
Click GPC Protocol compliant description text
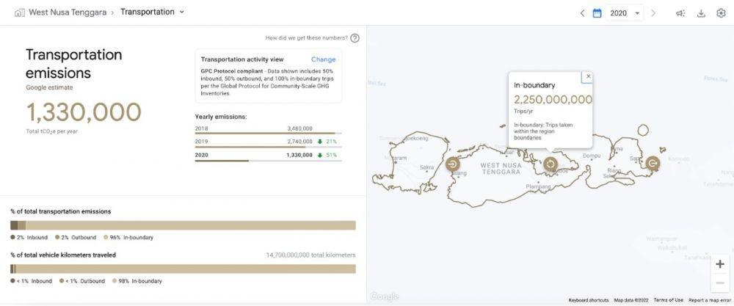267,81
